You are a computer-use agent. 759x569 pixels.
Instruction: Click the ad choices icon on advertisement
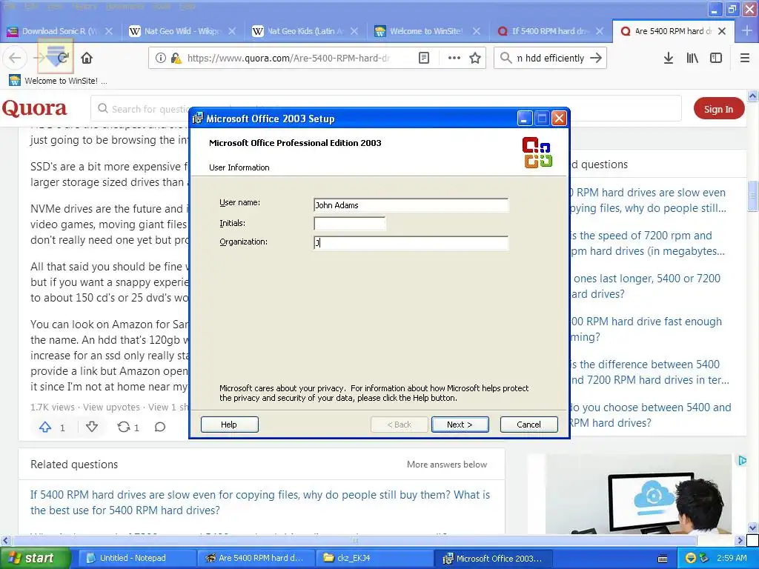tap(742, 461)
